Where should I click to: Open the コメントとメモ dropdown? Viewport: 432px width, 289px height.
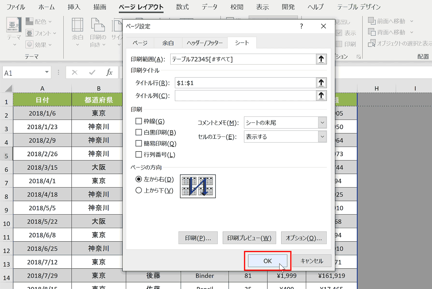point(322,123)
